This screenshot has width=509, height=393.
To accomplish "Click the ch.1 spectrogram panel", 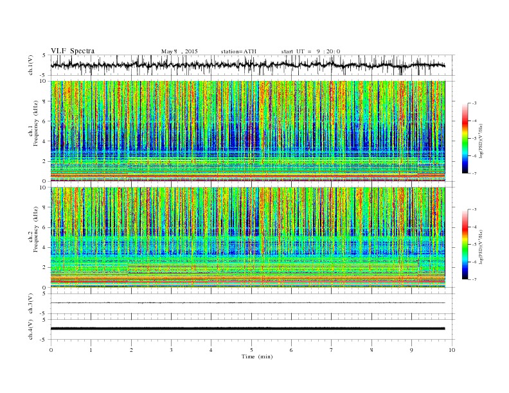I will [248, 131].
